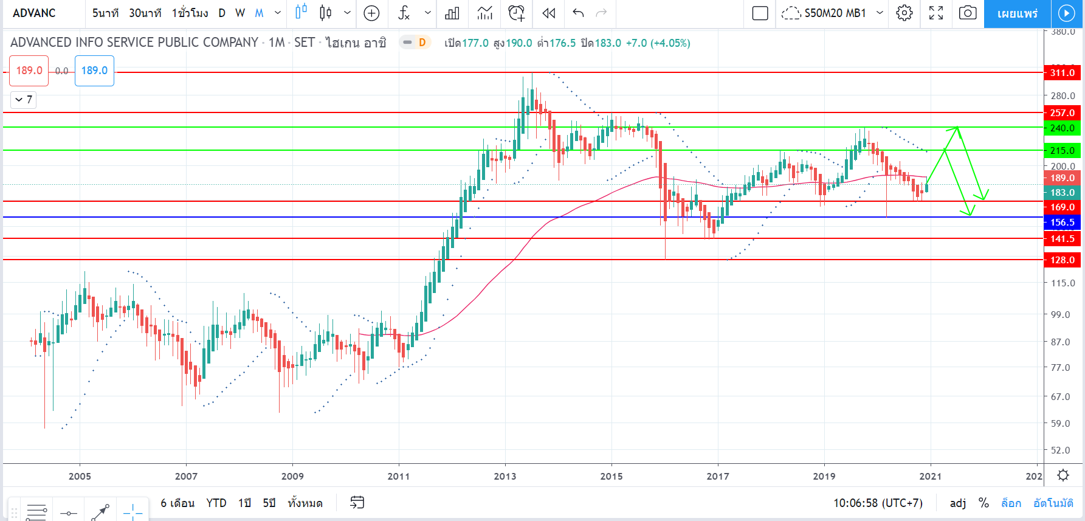The image size is (1085, 521).
Task: Set range to 6 เดือน
Action: click(x=177, y=503)
